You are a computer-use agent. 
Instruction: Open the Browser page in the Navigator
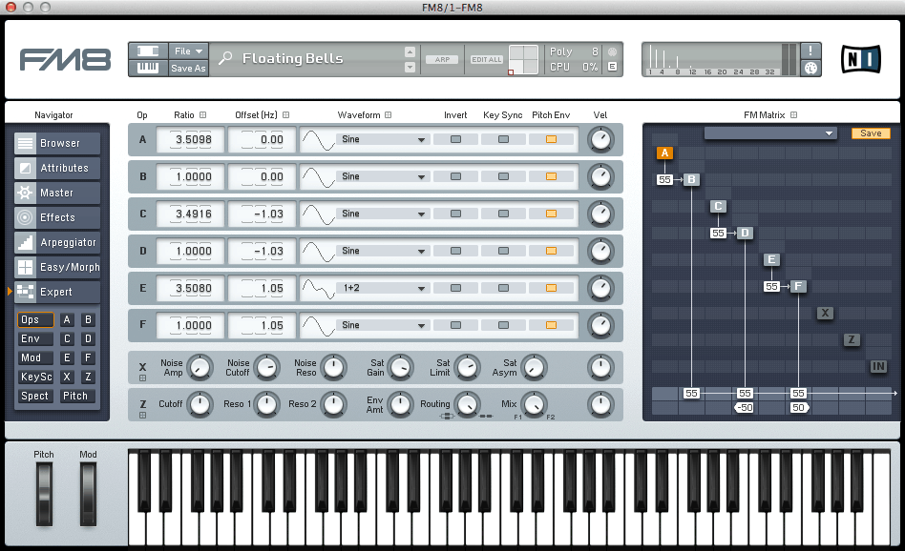(x=57, y=143)
